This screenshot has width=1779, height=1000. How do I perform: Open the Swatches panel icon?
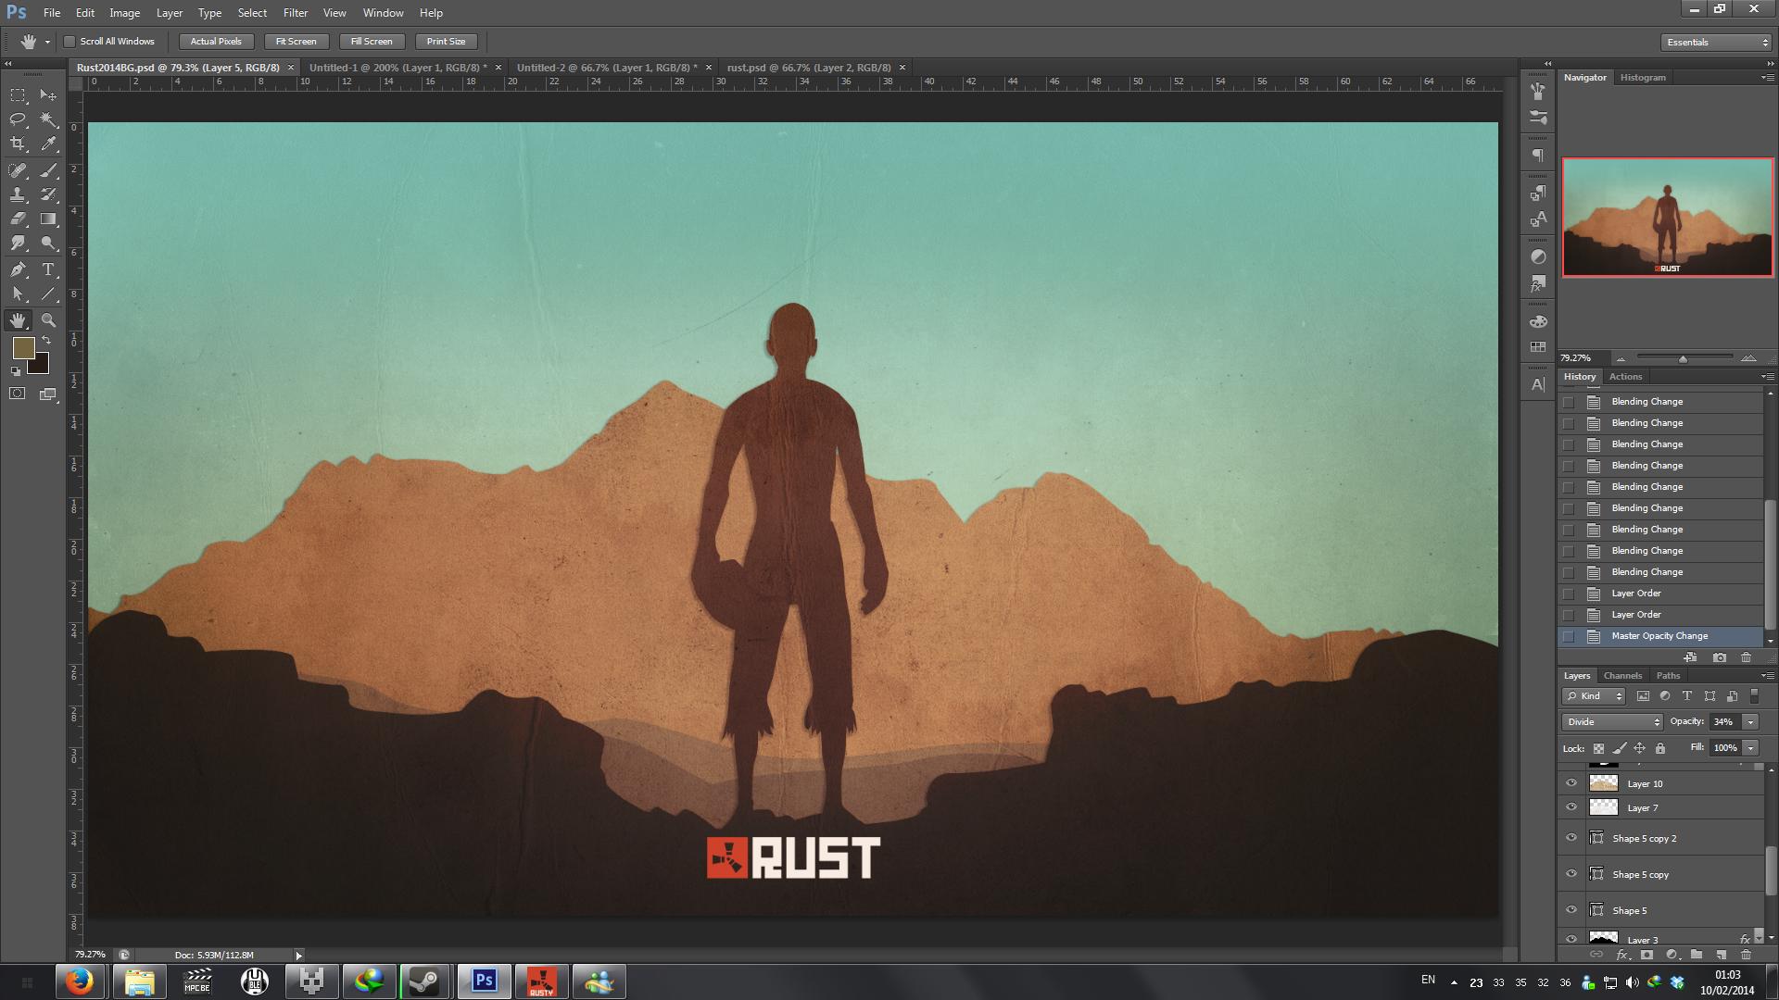click(1538, 347)
